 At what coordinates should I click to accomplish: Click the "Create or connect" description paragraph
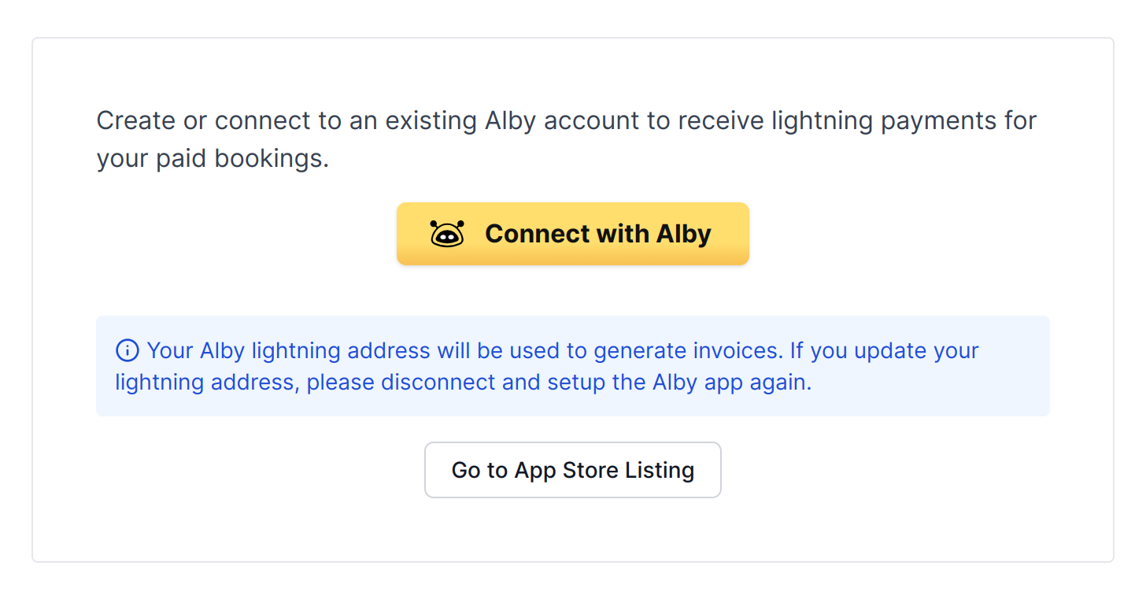tap(566, 139)
